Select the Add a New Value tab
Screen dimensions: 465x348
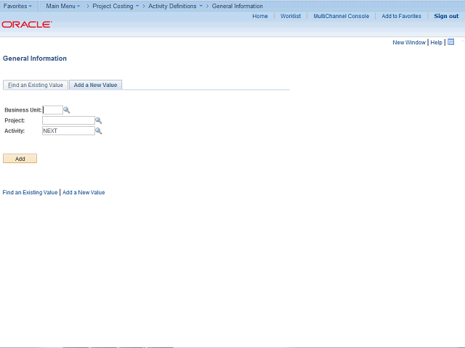pos(95,85)
